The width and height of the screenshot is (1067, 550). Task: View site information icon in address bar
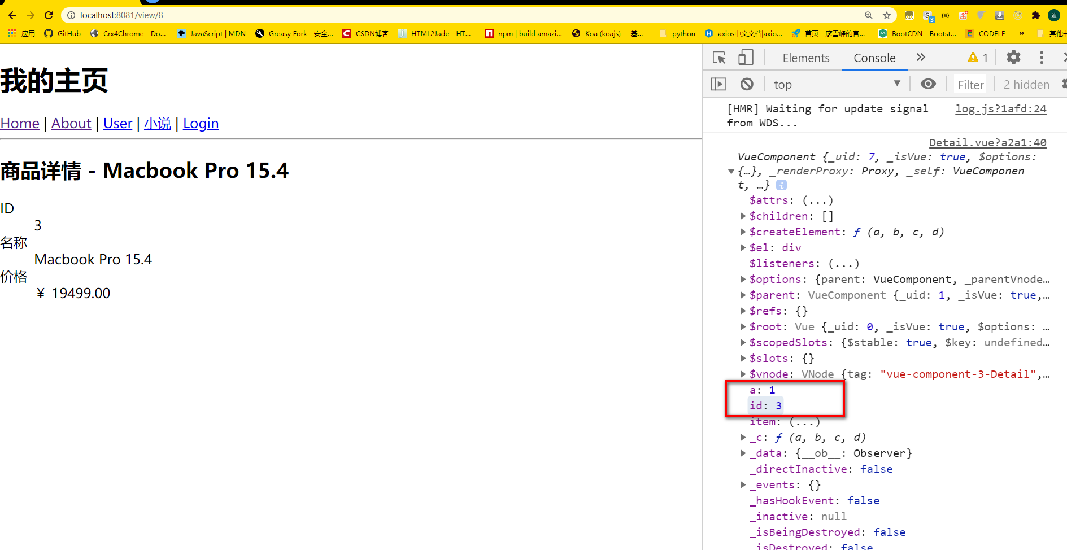[71, 15]
